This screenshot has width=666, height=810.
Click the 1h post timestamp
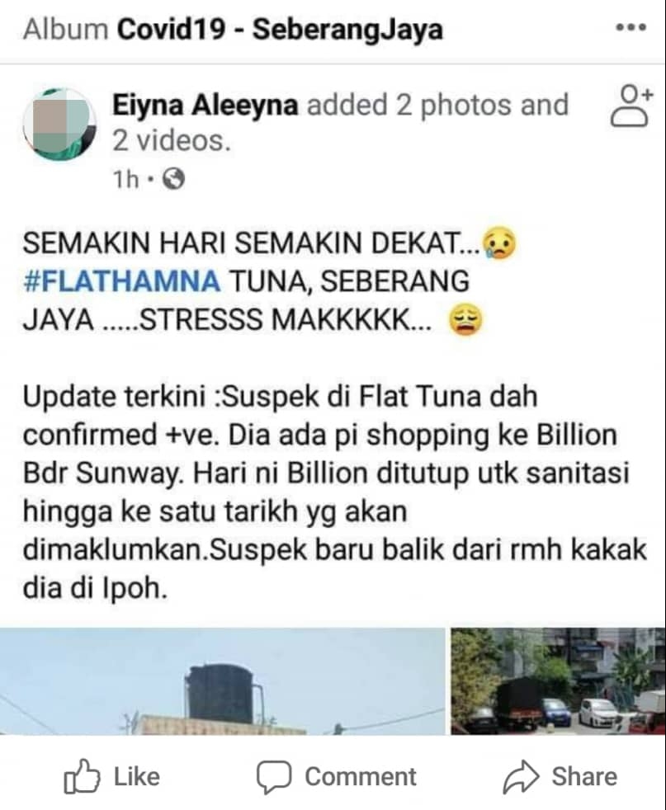point(126,180)
